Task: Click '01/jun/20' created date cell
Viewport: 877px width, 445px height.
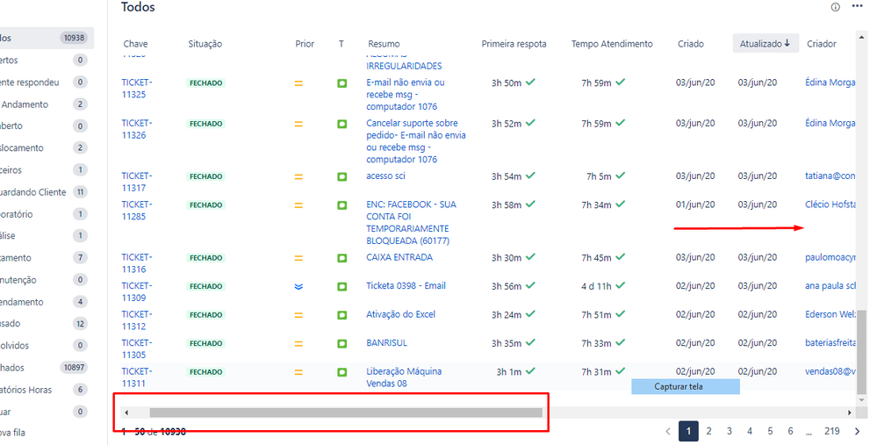Action: tap(695, 204)
